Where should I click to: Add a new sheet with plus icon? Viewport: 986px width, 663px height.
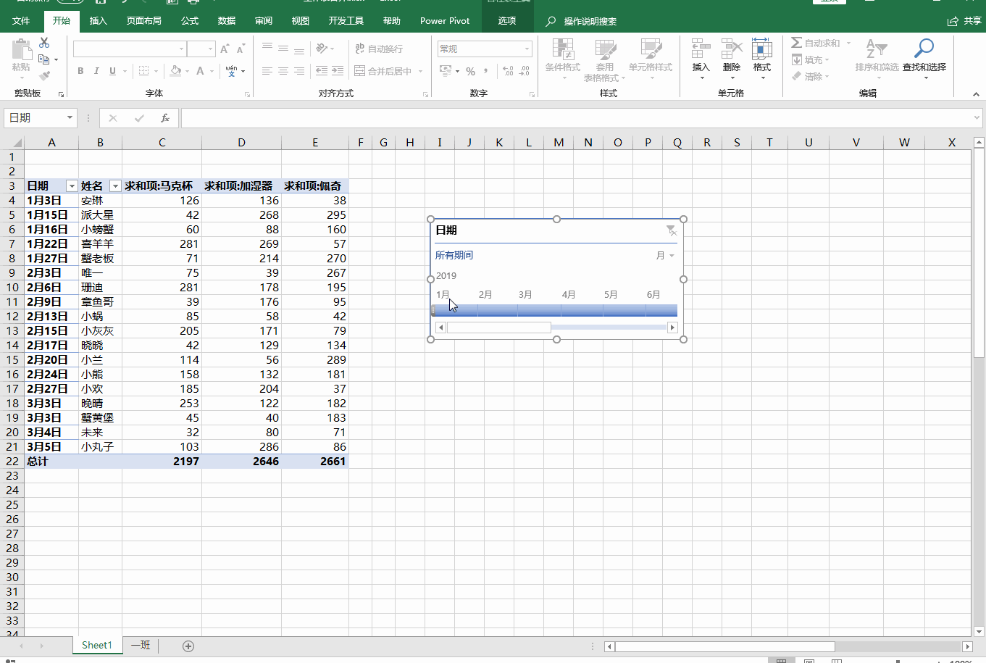pos(188,646)
